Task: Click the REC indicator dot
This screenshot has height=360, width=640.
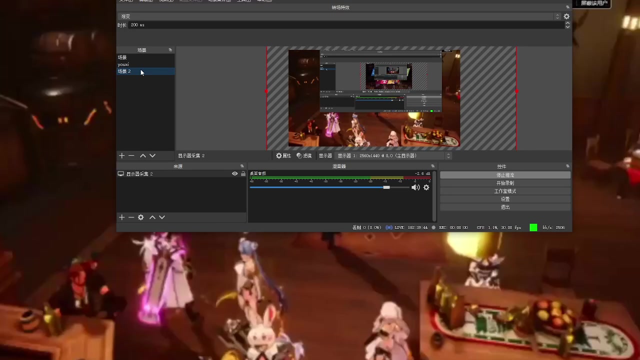Action: [433, 227]
